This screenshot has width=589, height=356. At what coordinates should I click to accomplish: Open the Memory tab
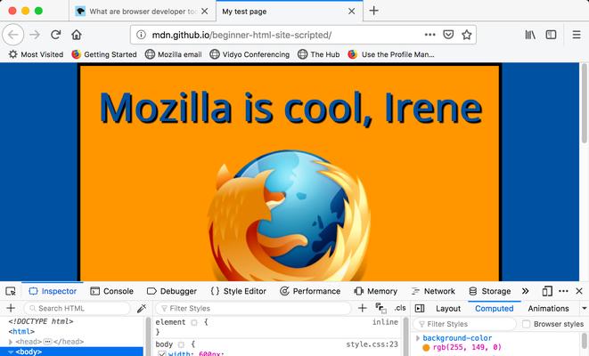pyautogui.click(x=375, y=291)
